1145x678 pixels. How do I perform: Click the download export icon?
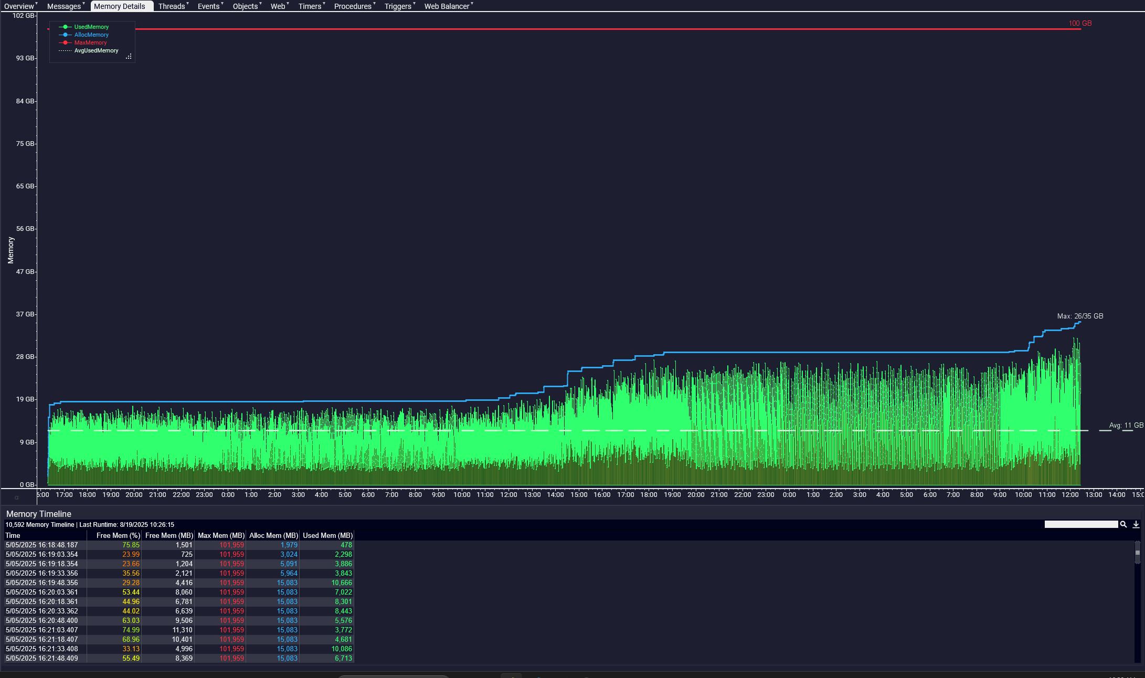click(1136, 524)
